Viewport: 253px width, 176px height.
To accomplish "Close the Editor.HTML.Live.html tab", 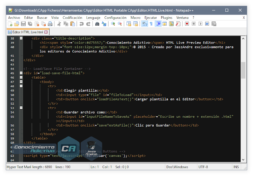I will [x=46, y=32].
